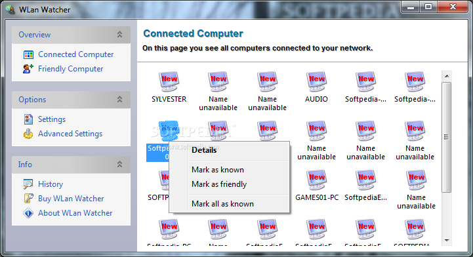Open the Settings link

52,119
